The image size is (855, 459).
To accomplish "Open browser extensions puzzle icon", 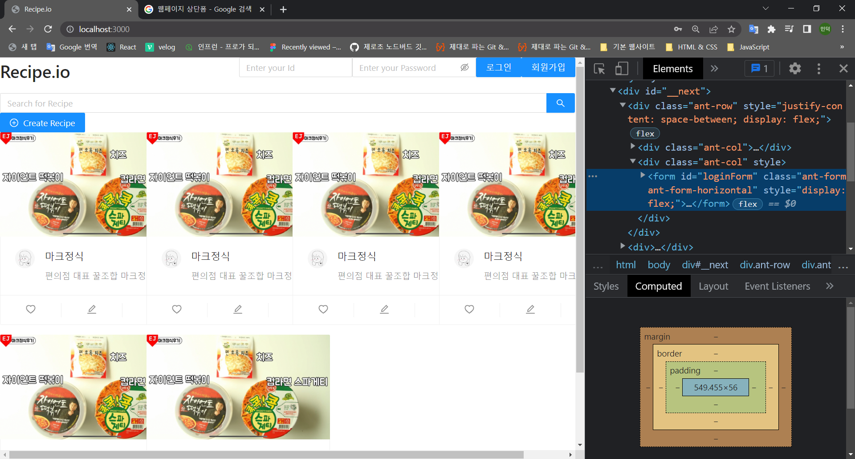I will 771,29.
